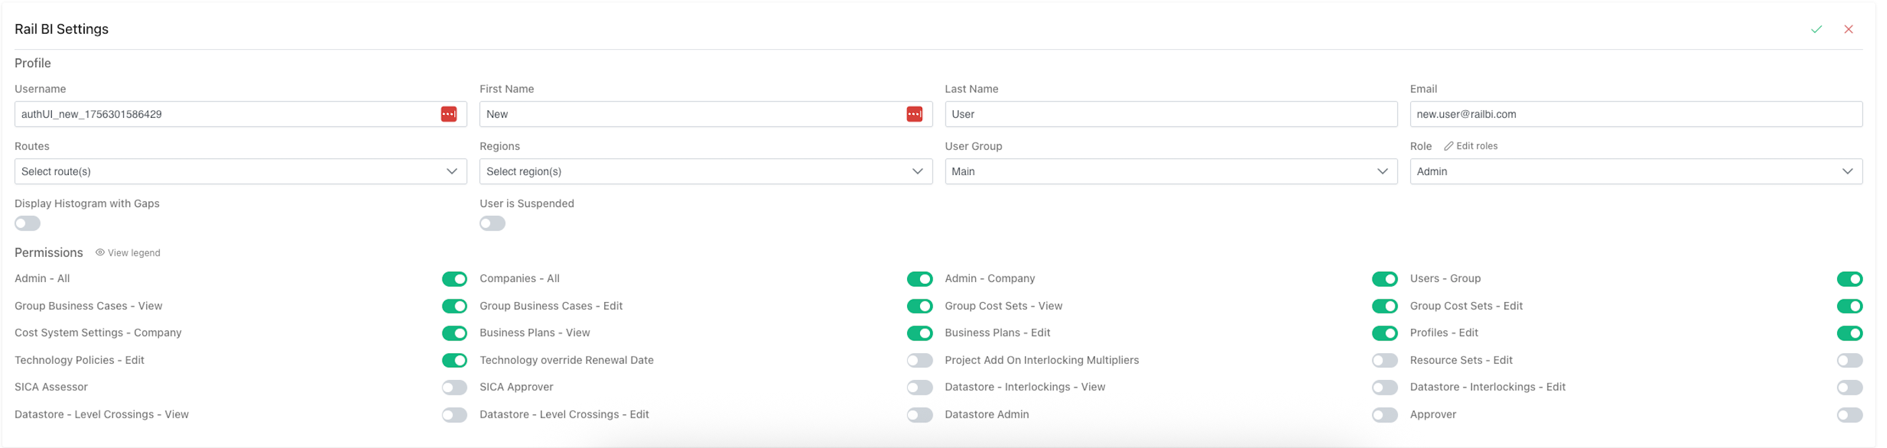Turn on Datastore Admin permission
The image size is (1887, 448).
pyautogui.click(x=1385, y=415)
